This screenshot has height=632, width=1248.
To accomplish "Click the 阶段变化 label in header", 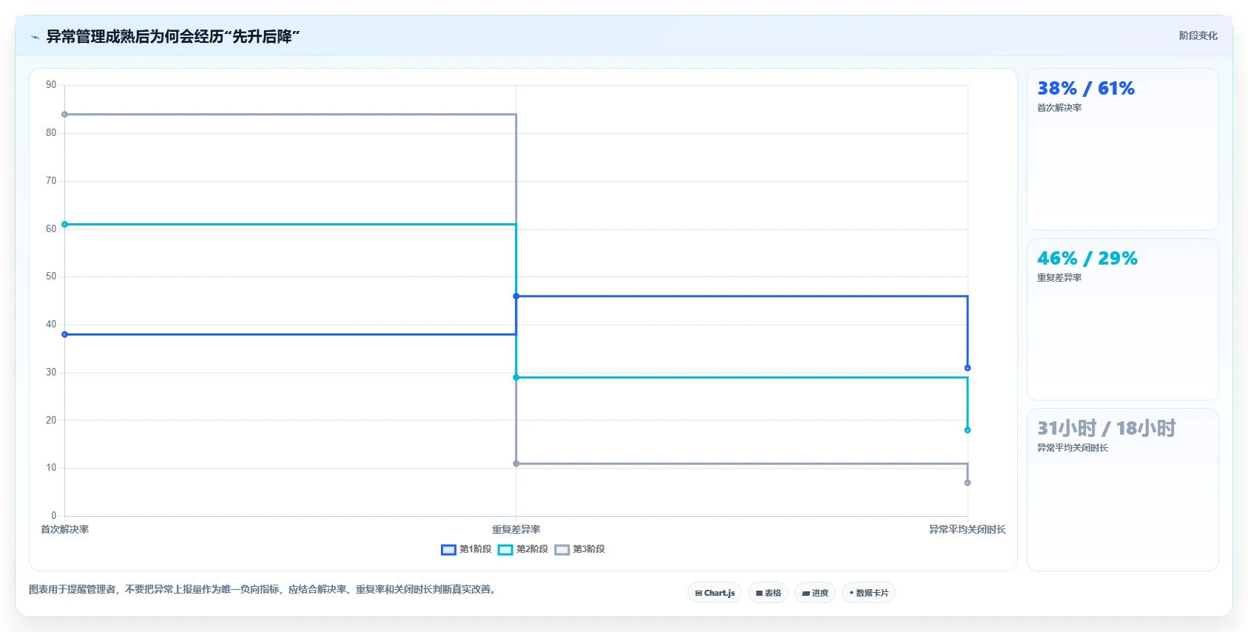I will [1198, 35].
